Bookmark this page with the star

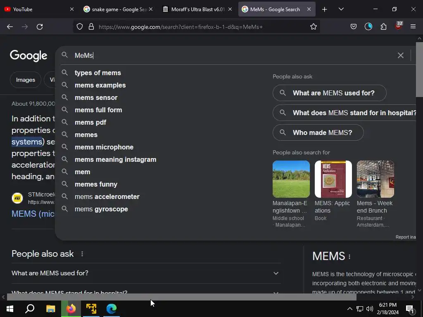313,27
